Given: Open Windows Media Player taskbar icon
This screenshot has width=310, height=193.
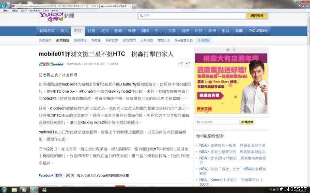Looking at the screenshot, I should point(24,190).
